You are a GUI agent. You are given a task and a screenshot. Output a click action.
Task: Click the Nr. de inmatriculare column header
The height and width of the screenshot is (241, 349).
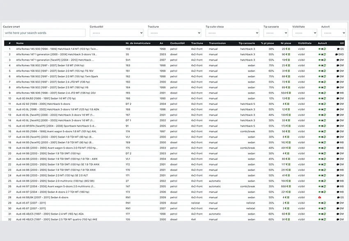(x=138, y=43)
